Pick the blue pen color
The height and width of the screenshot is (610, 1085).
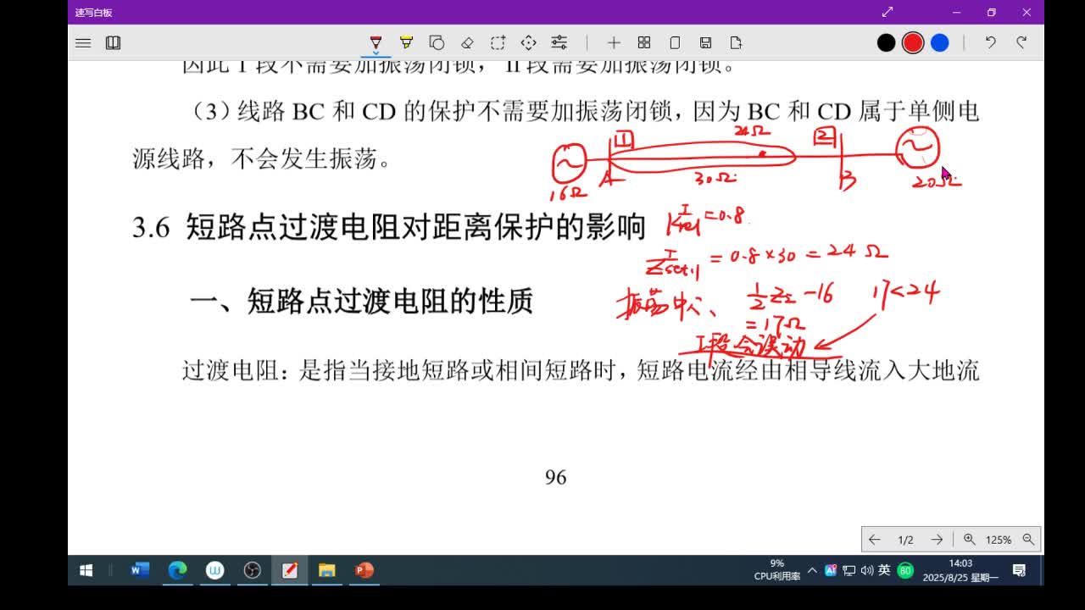tap(940, 42)
